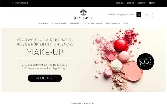Image resolution: width=167 pixels, height=104 pixels.
Task: Open the user account icon
Action: 146,15
